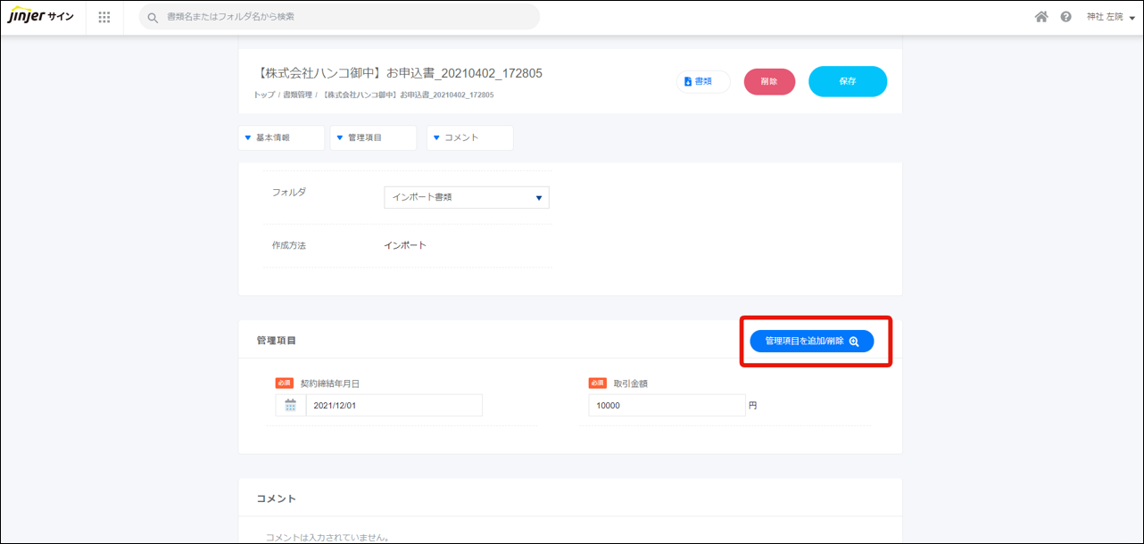Screen dimensions: 1144x544
Task: Focus the 契約締結年月日 date field
Action: pyautogui.click(x=393, y=406)
